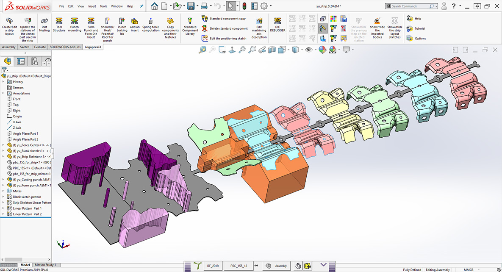Viewport: 502px width, 272px height.
Task: Open dropdown arrow beside Options gear
Action: click(x=271, y=6)
